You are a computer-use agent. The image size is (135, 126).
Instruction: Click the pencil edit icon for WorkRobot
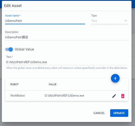[x=114, y=96]
